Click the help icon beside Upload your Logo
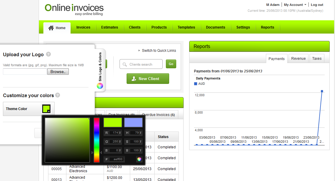The height and width of the screenshot is (181, 335). point(48,54)
